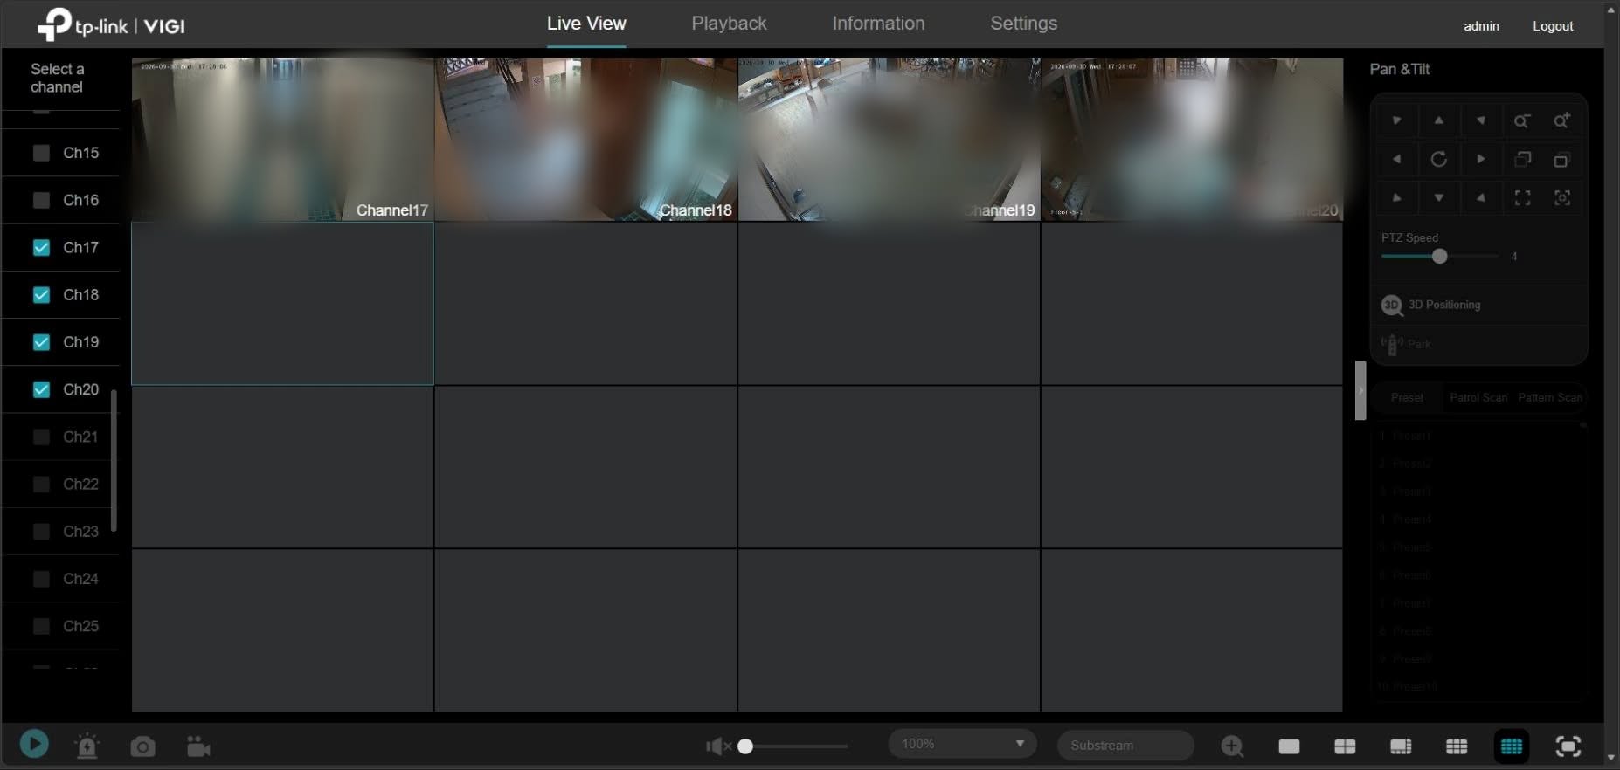Pan camera right with PTZ arrow
Image resolution: width=1620 pixels, height=770 pixels.
[x=1480, y=159]
